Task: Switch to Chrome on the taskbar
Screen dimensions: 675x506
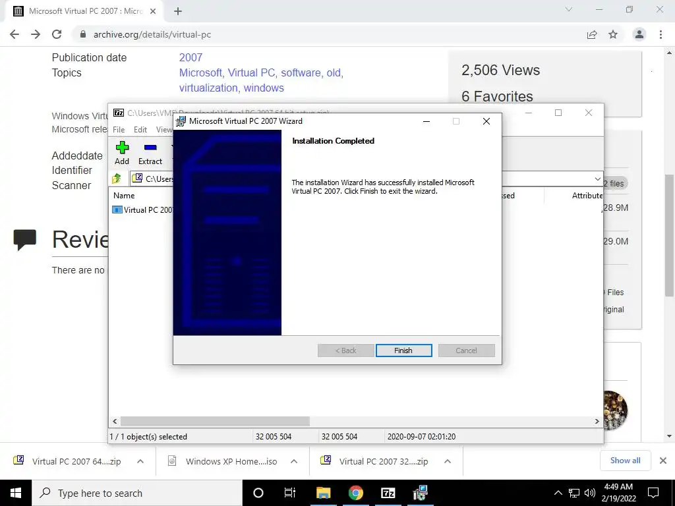Action: 355,493
